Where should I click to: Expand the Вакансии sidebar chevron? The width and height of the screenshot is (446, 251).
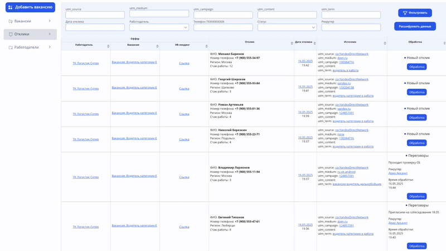50,21
